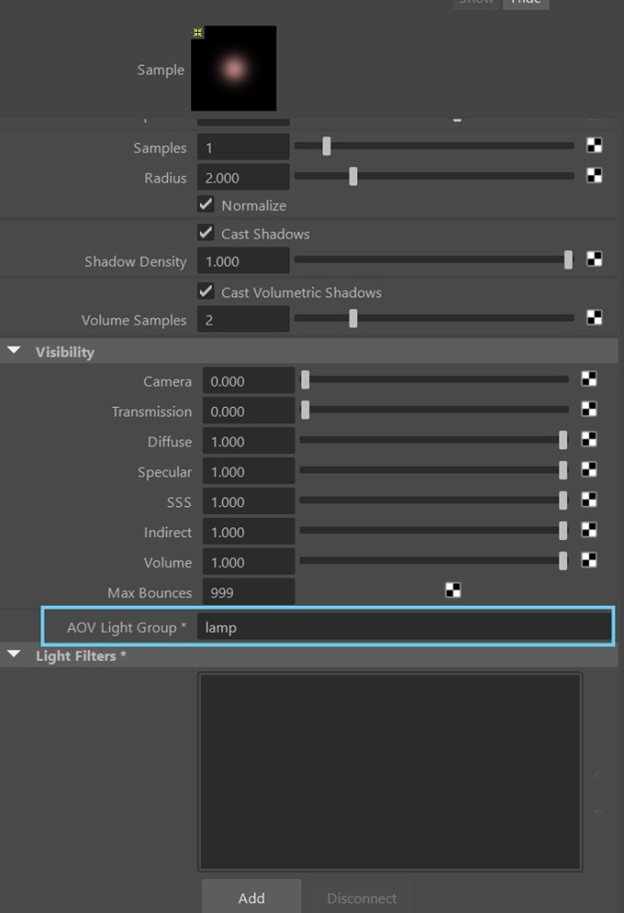Screen dimensions: 624x913
Task: Click the Add light filter button
Action: click(x=251, y=897)
